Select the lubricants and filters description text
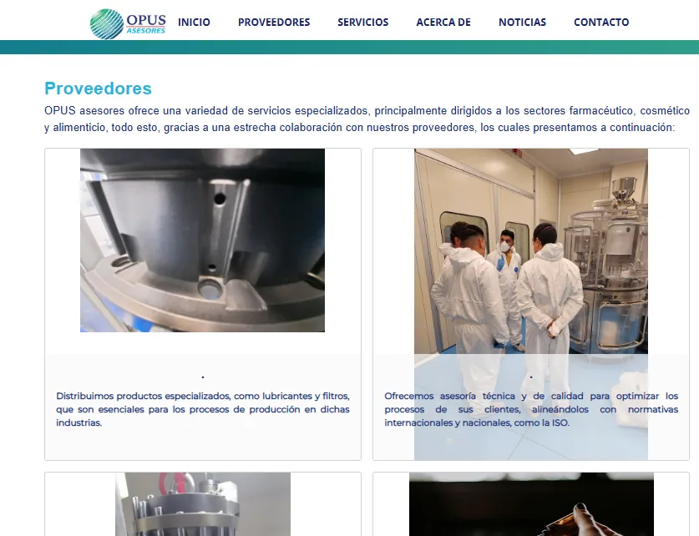This screenshot has height=536, width=699. 202,409
